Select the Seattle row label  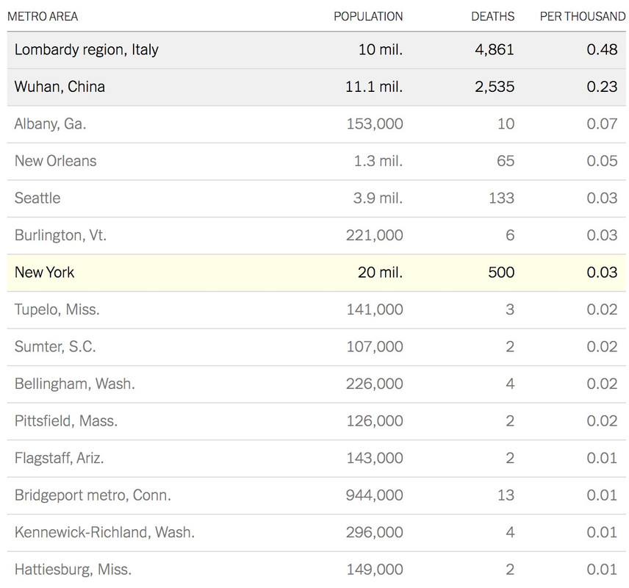(37, 198)
